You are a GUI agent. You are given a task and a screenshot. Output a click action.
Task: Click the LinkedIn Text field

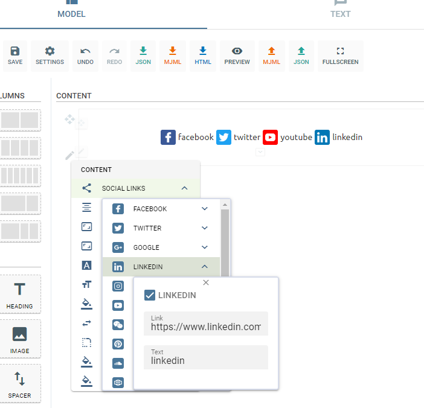click(x=206, y=357)
